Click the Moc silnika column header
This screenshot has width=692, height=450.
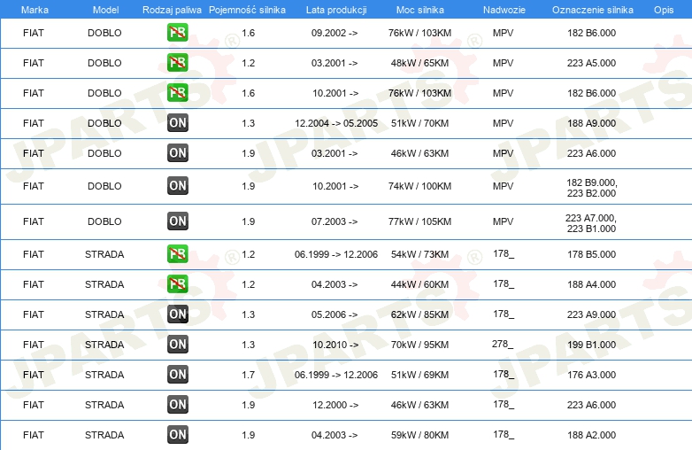click(x=419, y=10)
